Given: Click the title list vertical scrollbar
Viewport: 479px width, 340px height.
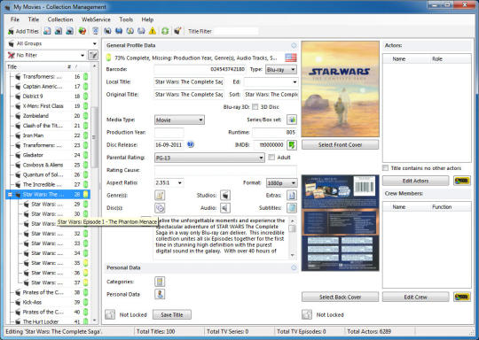Looking at the screenshot, I should click(x=94, y=194).
